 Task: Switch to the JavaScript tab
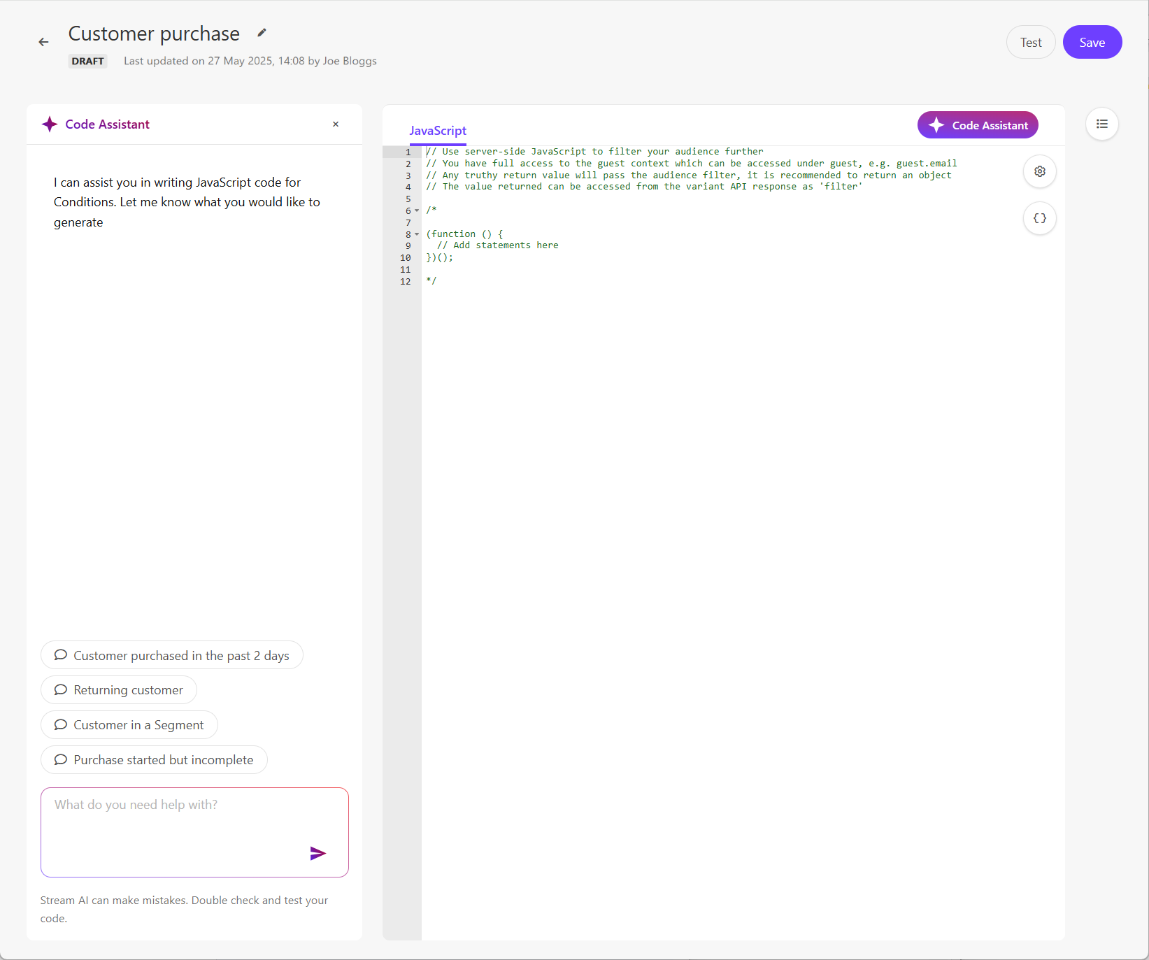pos(438,131)
